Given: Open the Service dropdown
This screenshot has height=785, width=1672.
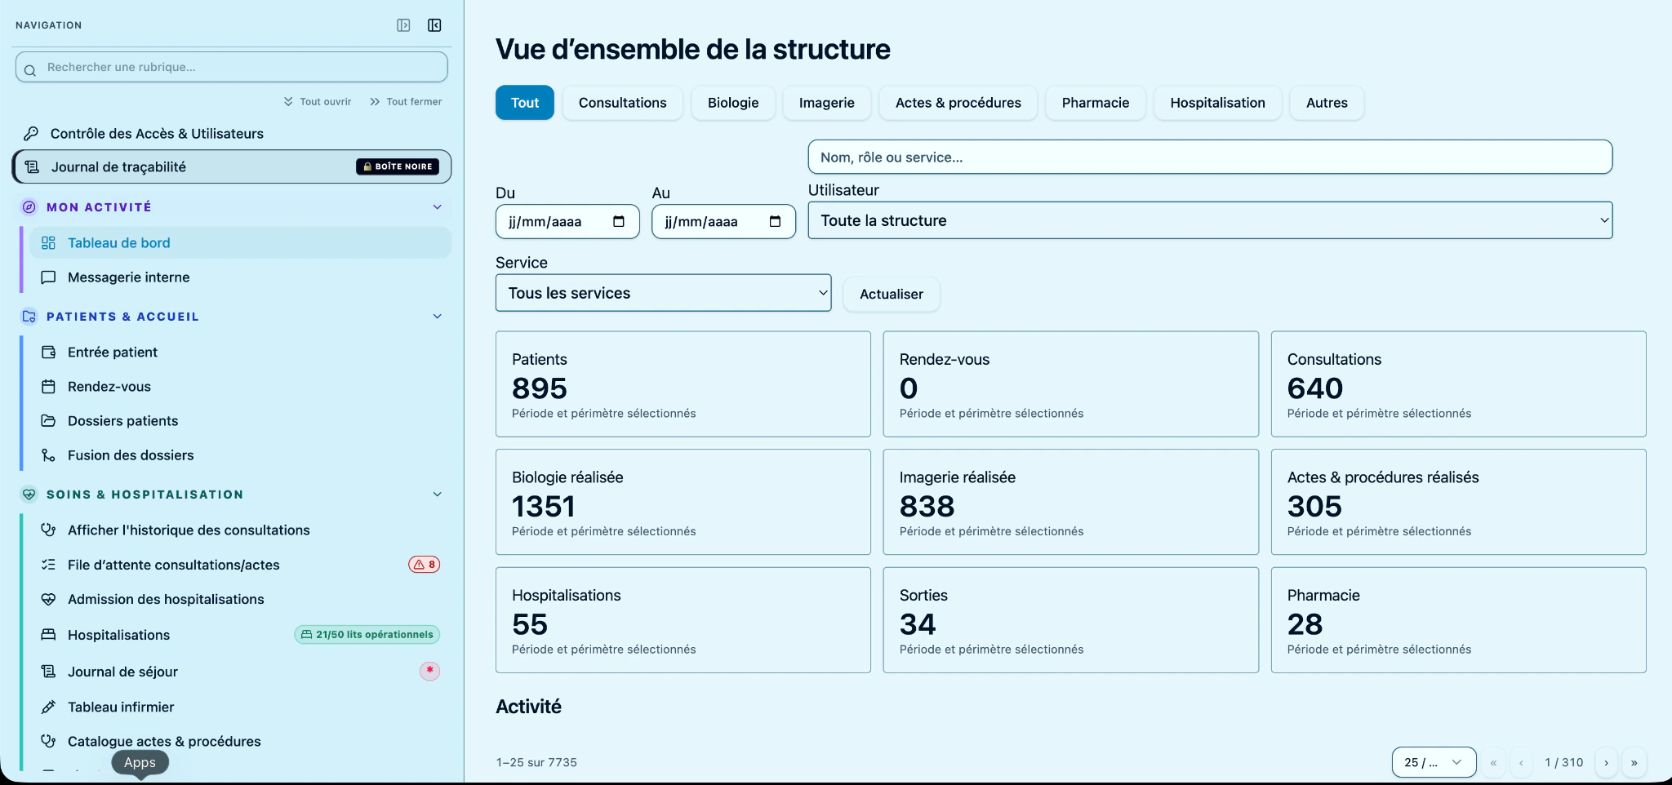Looking at the screenshot, I should 663,293.
